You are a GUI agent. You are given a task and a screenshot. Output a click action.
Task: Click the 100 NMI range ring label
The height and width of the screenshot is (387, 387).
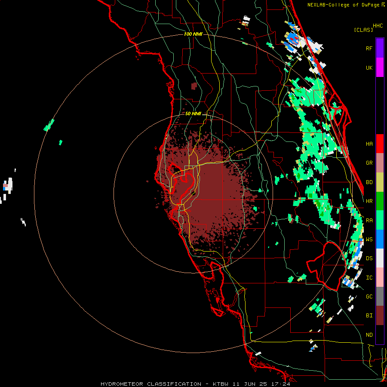193,34
